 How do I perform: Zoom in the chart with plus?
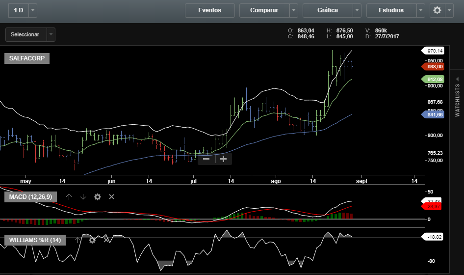point(223,159)
